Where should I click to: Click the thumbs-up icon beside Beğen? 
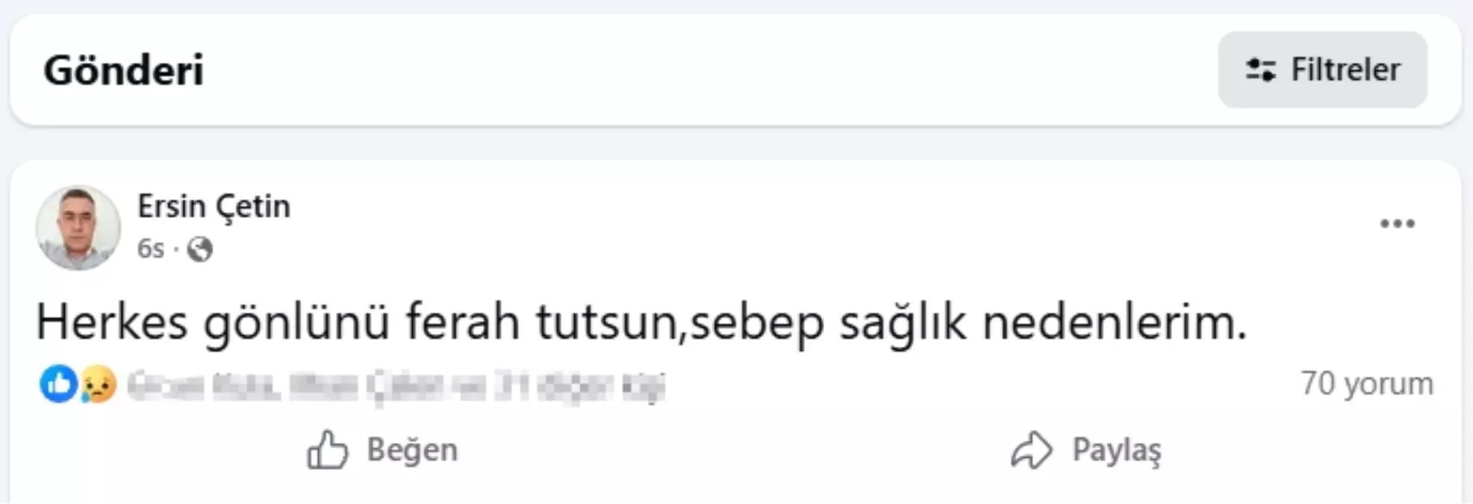pos(328,449)
